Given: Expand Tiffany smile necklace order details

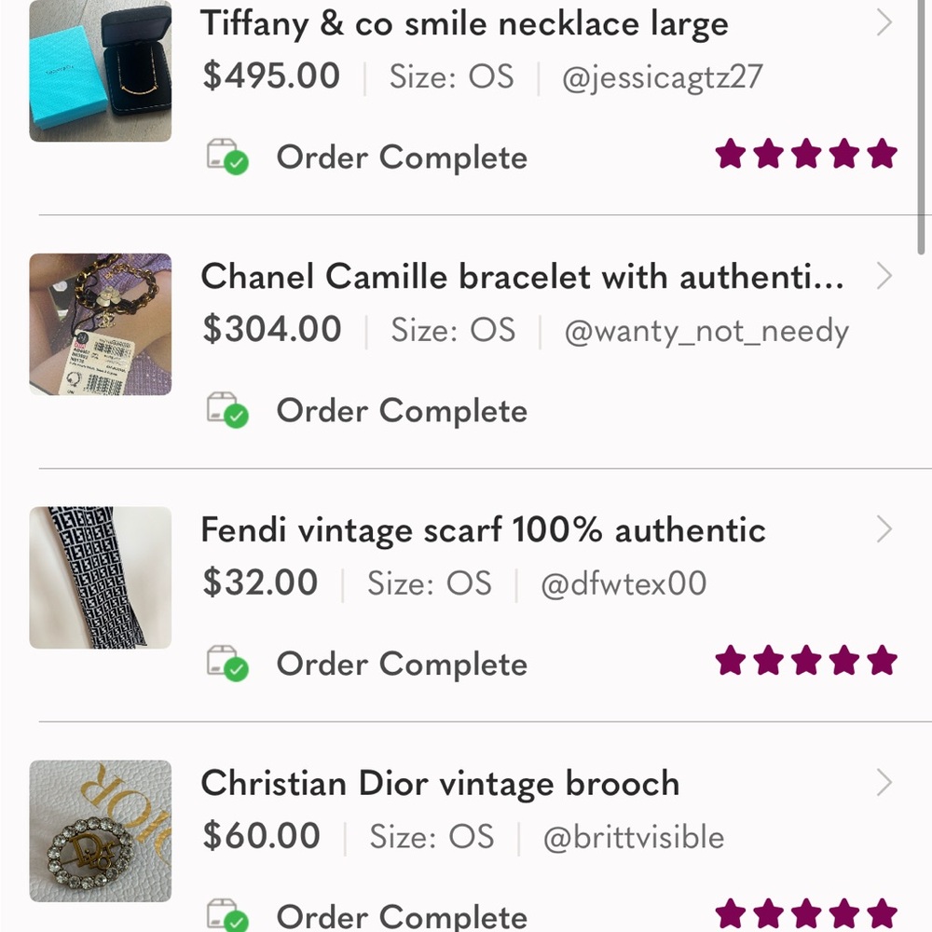Looking at the screenshot, I should coord(884,23).
